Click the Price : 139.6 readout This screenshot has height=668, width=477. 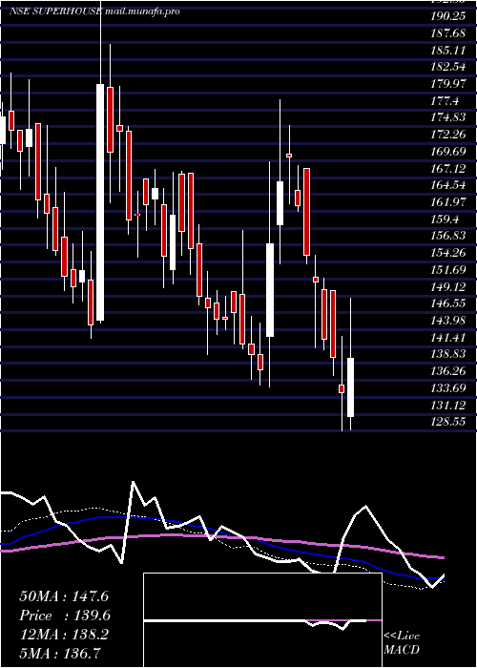pyautogui.click(x=65, y=616)
